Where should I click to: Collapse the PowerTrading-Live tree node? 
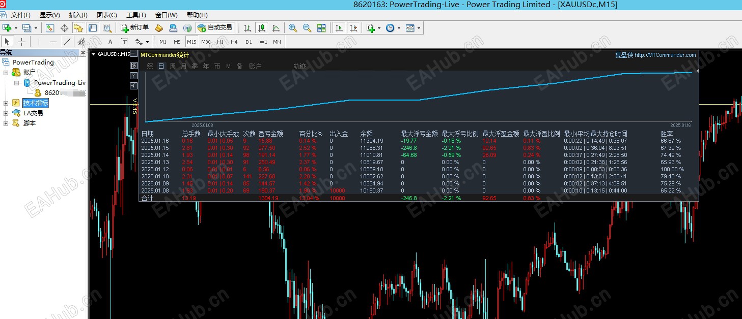pyautogui.click(x=16, y=83)
